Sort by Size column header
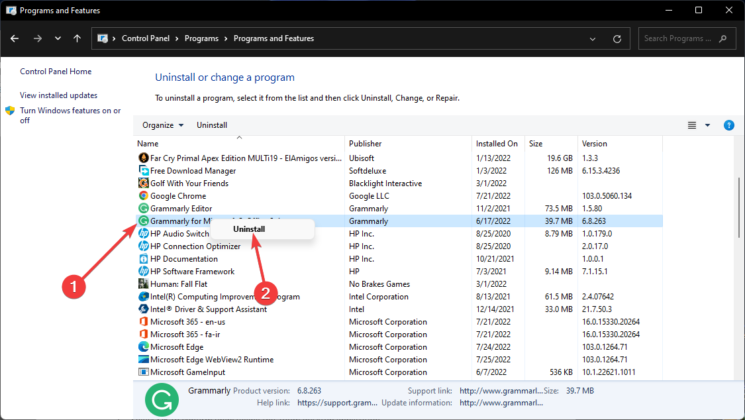Image resolution: width=745 pixels, height=420 pixels. (552, 144)
